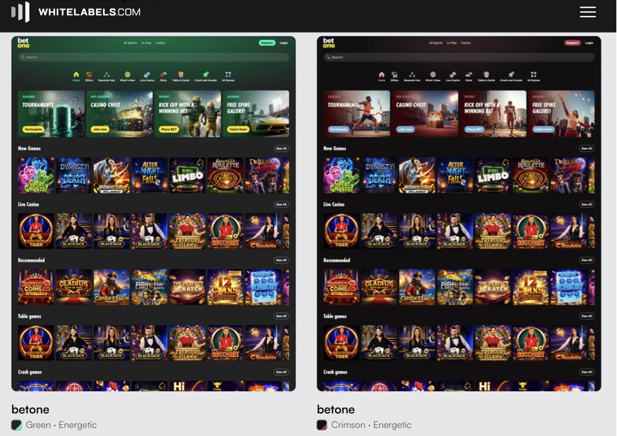This screenshot has height=436, width=617.
Task: Open the hamburger menu in the header
Action: pos(587,12)
